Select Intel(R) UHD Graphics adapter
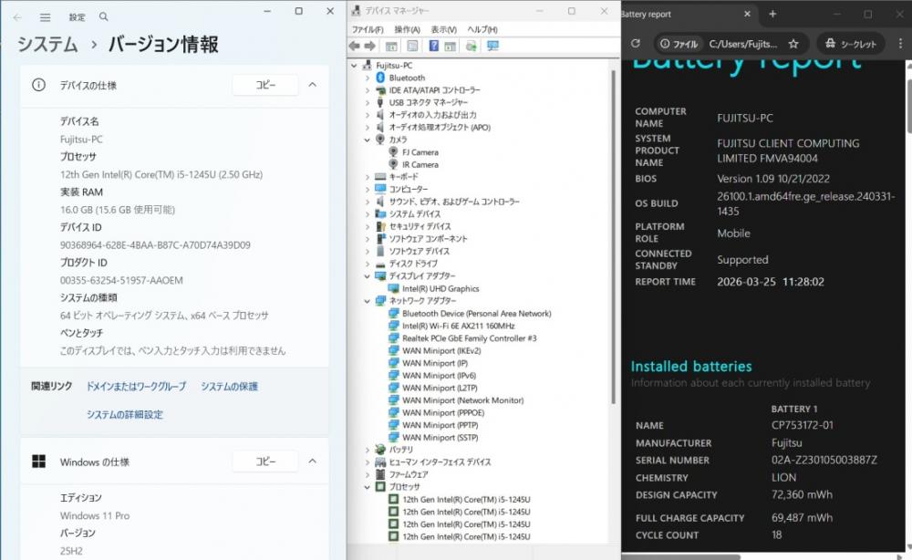This screenshot has width=912, height=560. [x=440, y=288]
